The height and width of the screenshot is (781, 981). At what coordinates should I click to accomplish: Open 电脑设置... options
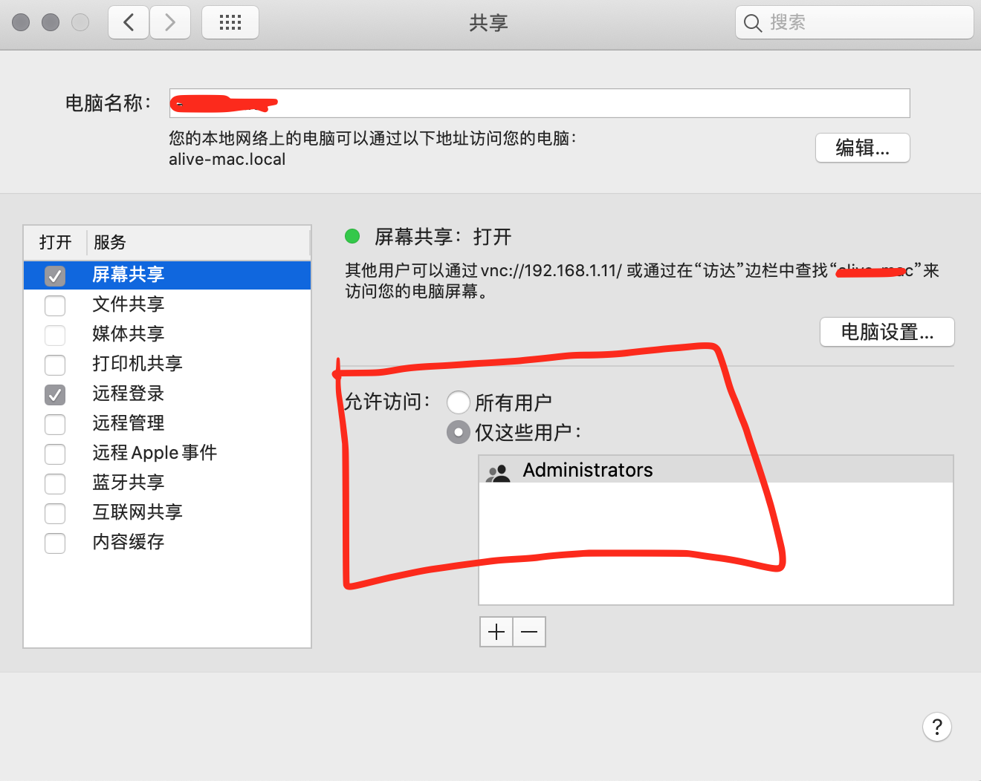point(886,332)
